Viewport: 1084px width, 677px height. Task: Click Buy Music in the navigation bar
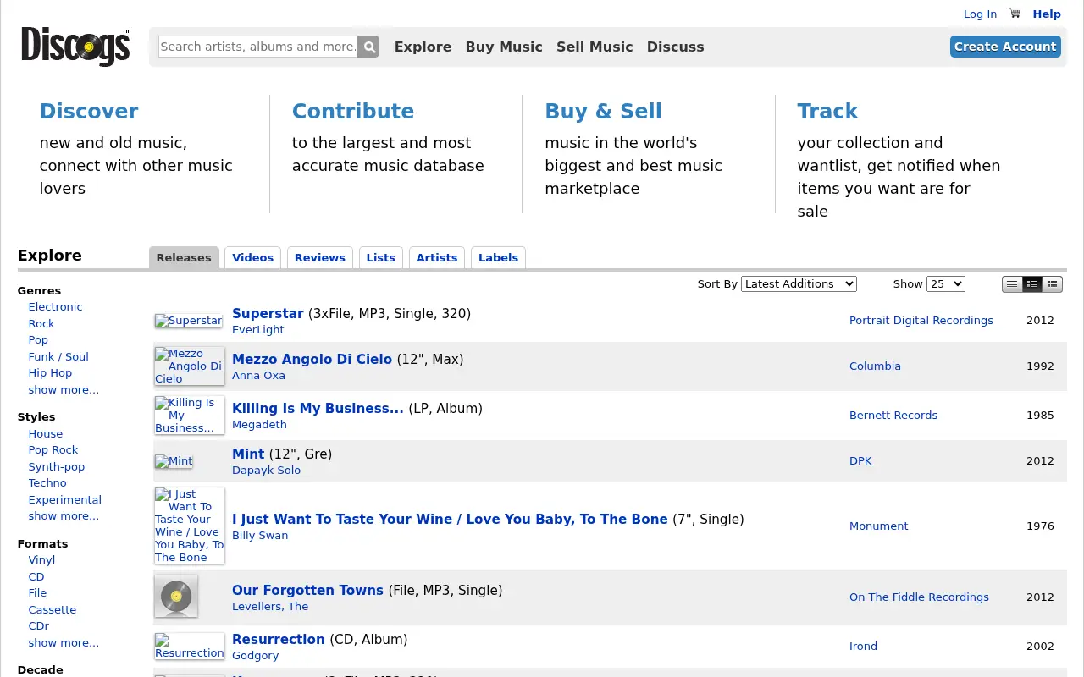pyautogui.click(x=504, y=47)
